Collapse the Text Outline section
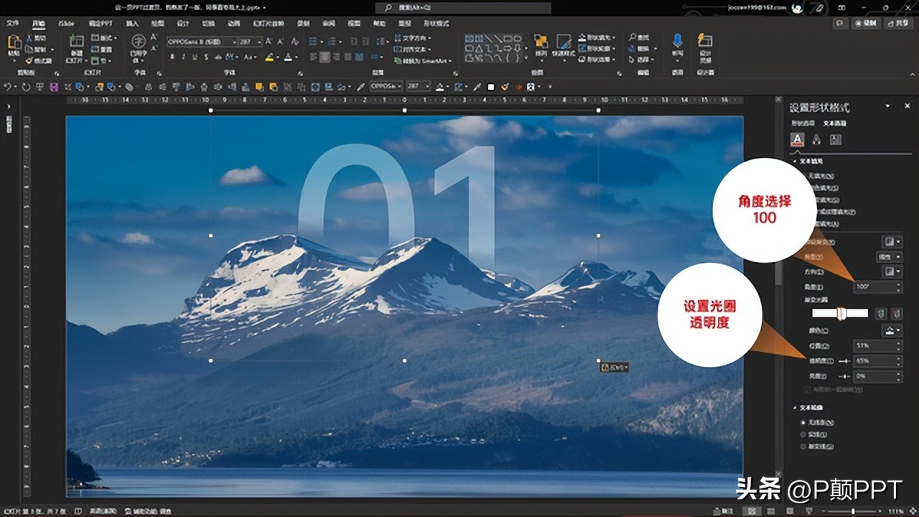 pyautogui.click(x=795, y=408)
